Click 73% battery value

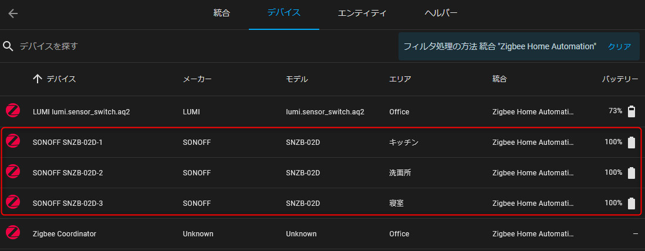click(616, 111)
